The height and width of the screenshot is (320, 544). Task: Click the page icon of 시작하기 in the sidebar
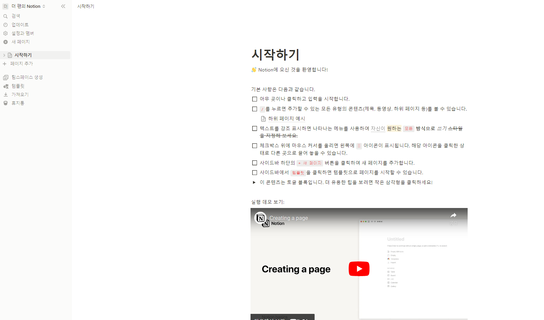pos(10,55)
